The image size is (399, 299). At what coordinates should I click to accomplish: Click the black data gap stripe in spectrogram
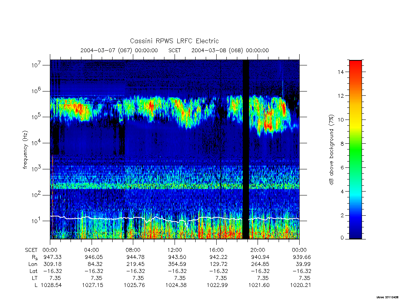[245, 149]
